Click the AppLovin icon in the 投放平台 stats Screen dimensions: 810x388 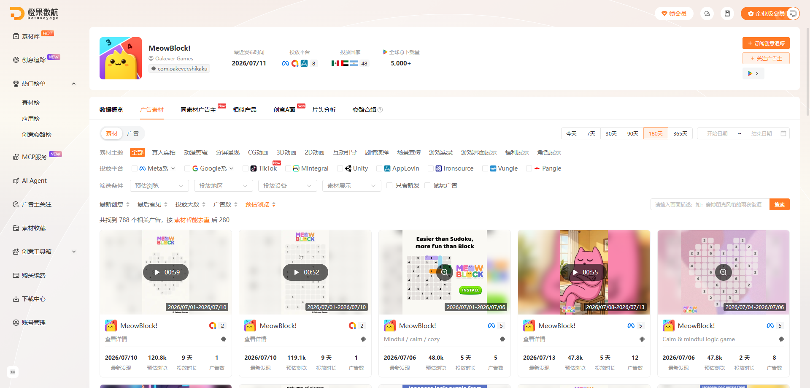(304, 63)
